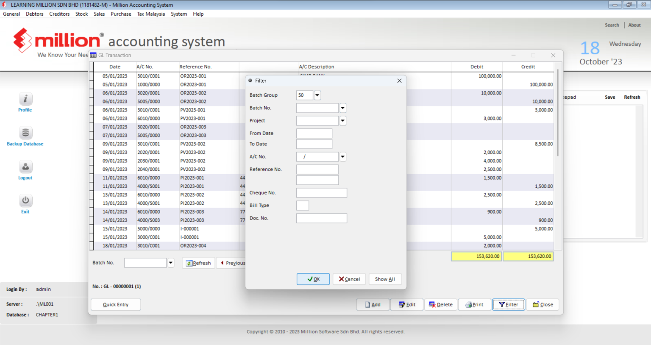Screen dimensions: 651x345
Task: Open the A/C No. dropdown in the Filter
Action: tap(342, 156)
